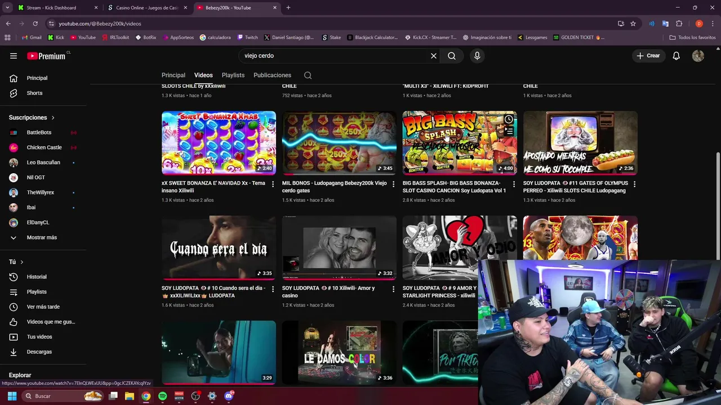Open Todos los favoritos bookmarks folder
Screen dimensions: 721x405
(692, 38)
